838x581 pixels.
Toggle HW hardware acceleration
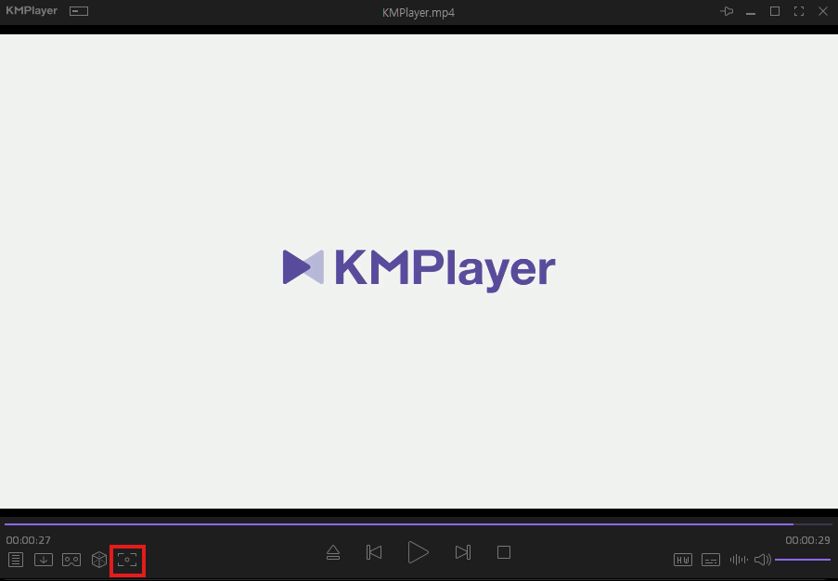(x=683, y=560)
